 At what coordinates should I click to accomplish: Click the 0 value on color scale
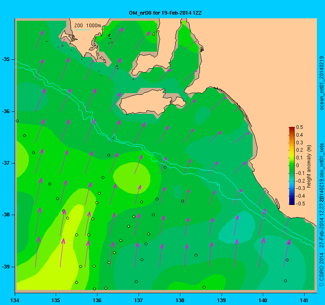tap(298, 166)
